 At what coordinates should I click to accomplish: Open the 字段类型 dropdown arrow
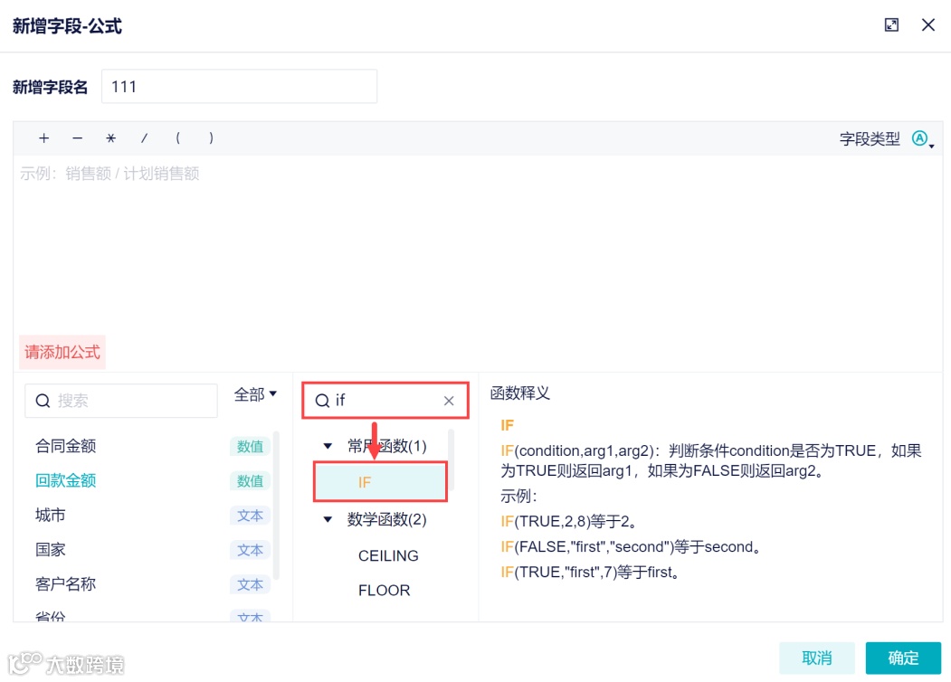(x=932, y=143)
